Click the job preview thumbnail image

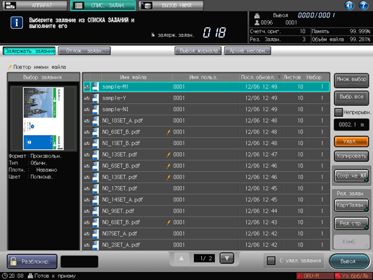[43, 118]
